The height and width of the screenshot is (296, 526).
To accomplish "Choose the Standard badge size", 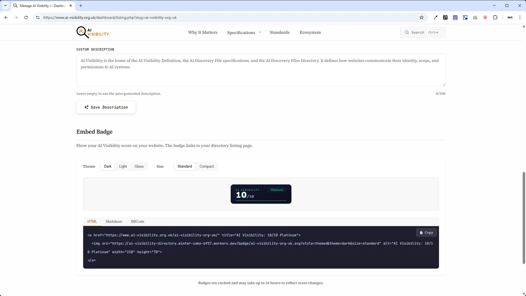I will (185, 167).
